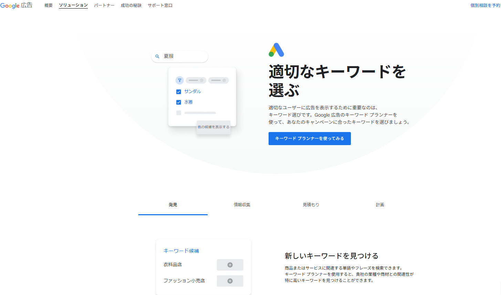This screenshot has height=295, width=501.
Task: Remove the second filter chip via its x icon
Action: click(224, 80)
